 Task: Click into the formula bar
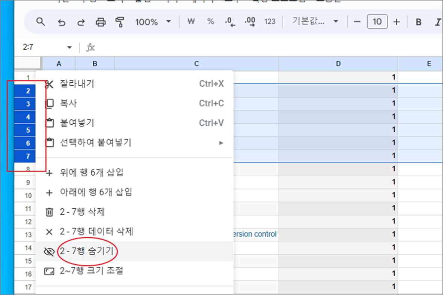click(x=269, y=48)
